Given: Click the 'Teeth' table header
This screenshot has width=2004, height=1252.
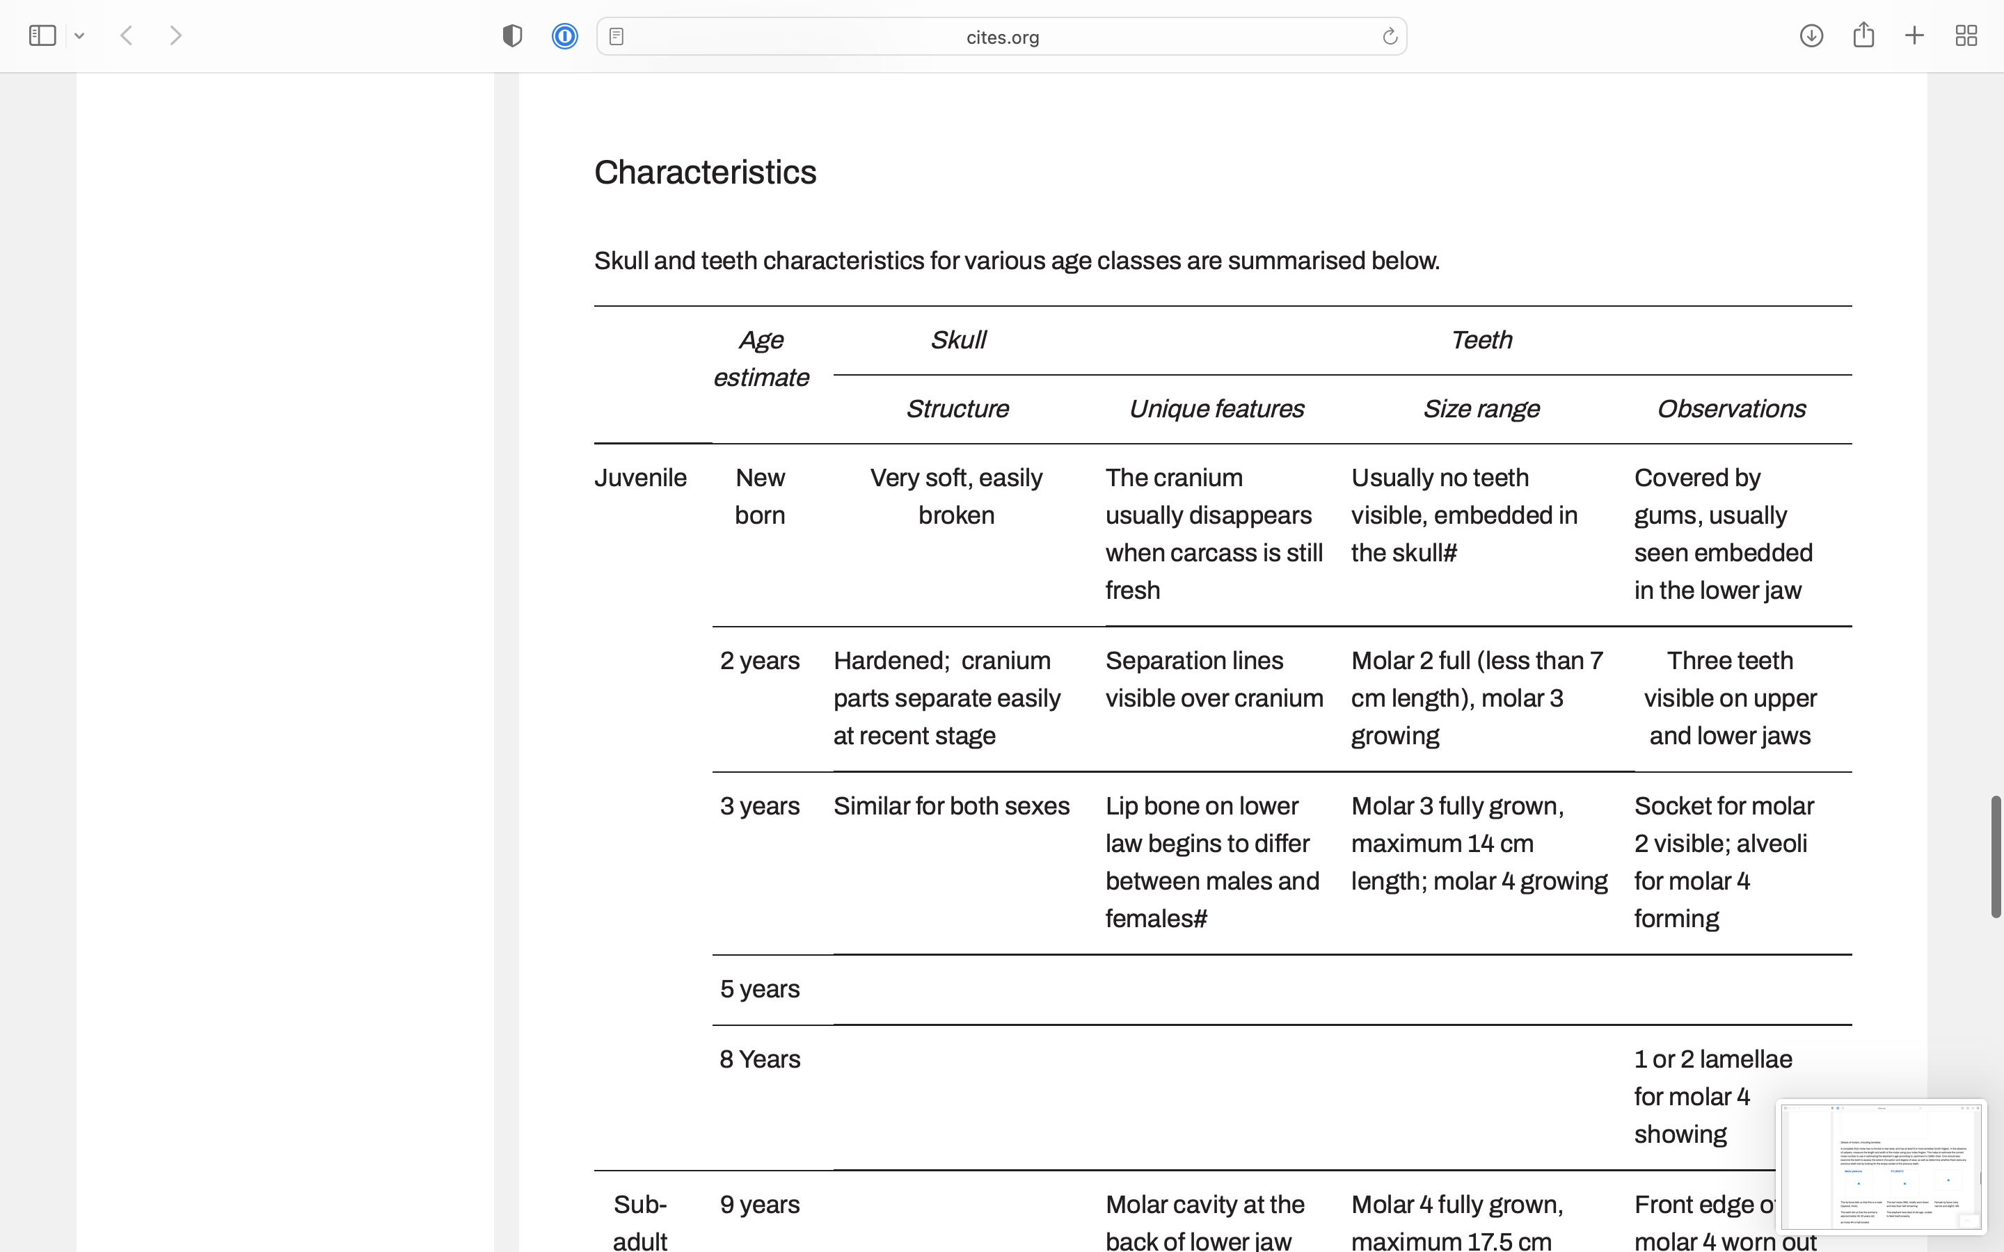Looking at the screenshot, I should coord(1481,339).
